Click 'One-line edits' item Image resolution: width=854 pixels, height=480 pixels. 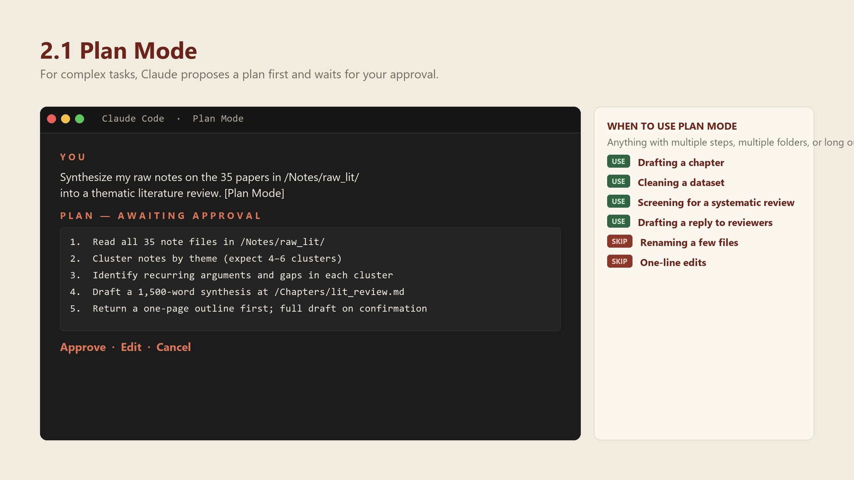pos(673,262)
